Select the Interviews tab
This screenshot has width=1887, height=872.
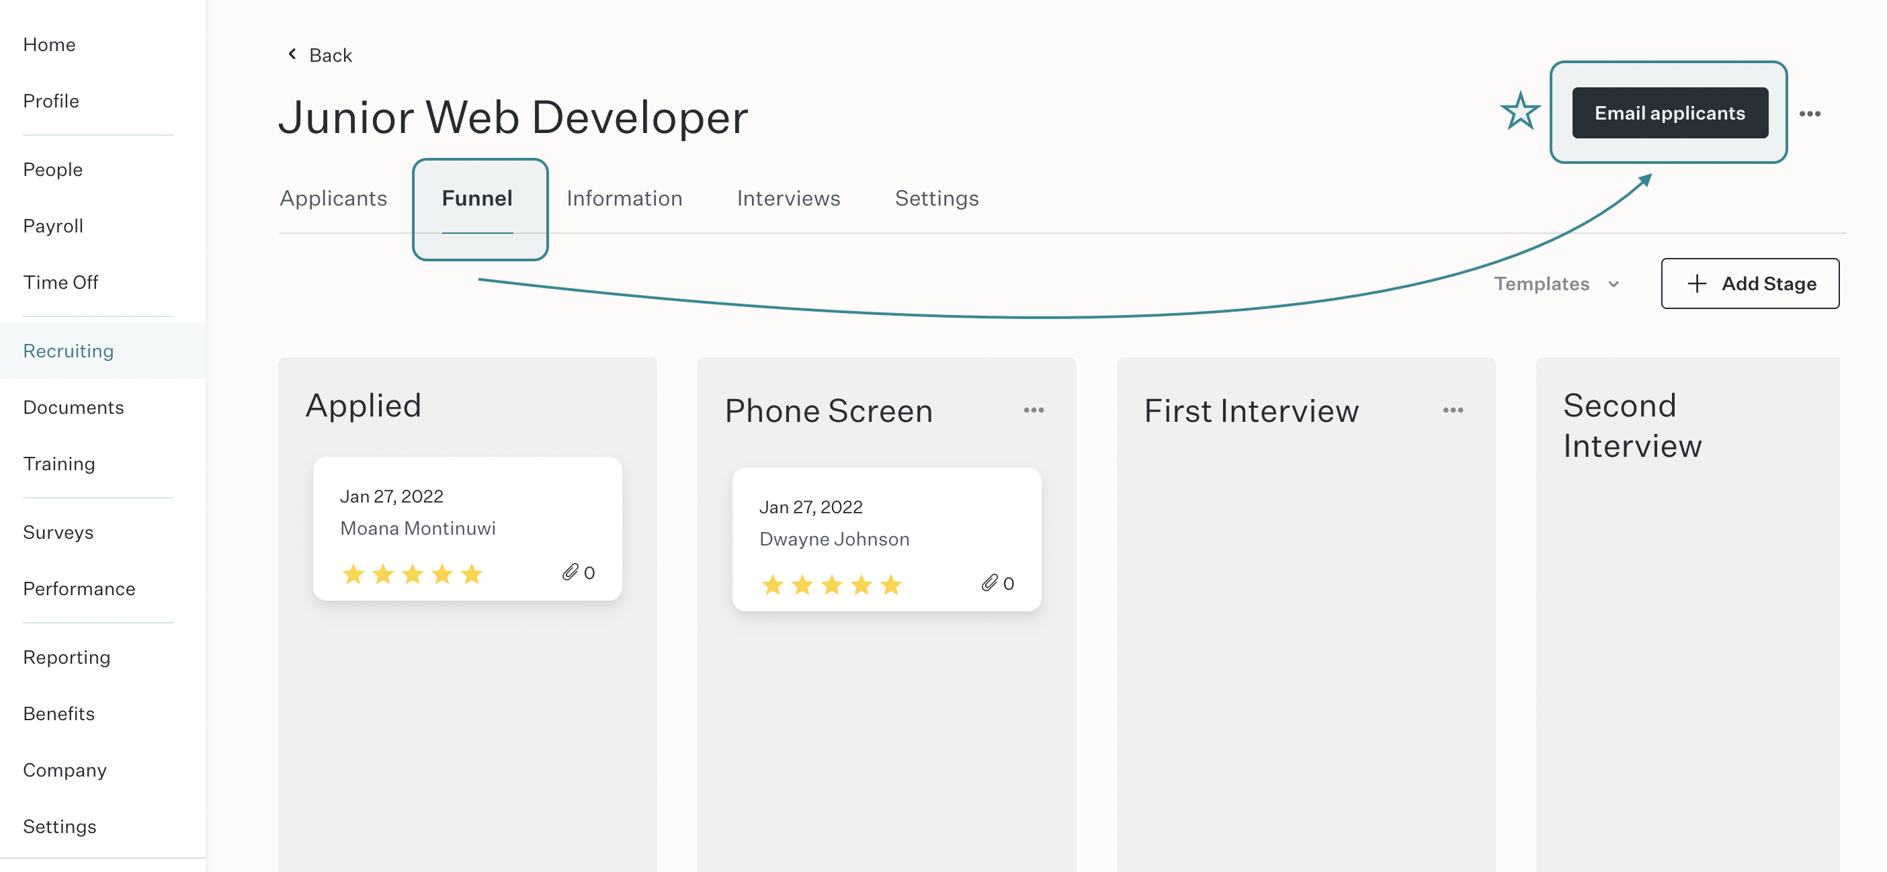(788, 198)
